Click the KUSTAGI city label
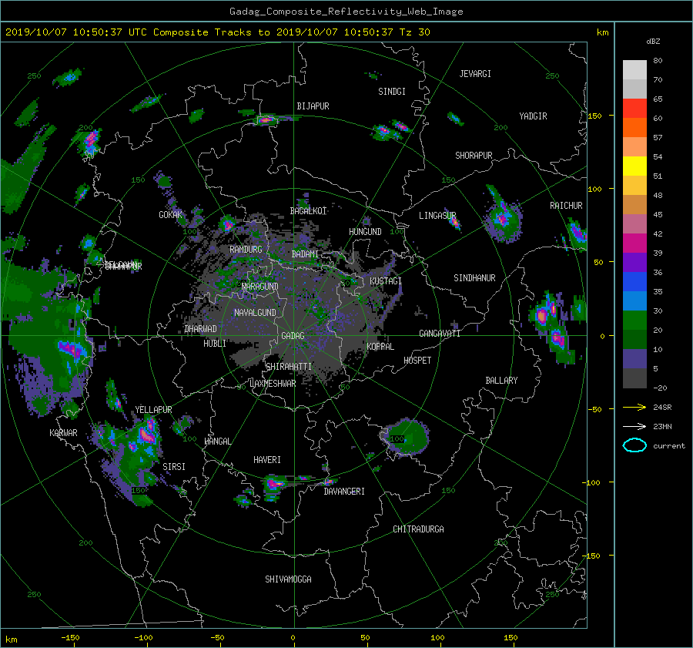The width and height of the screenshot is (693, 648). [386, 281]
